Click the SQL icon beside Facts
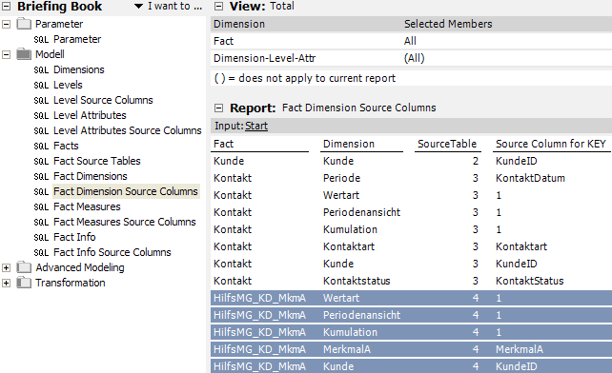 click(41, 147)
